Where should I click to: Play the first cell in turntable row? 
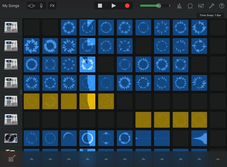pyautogui.click(x=31, y=138)
